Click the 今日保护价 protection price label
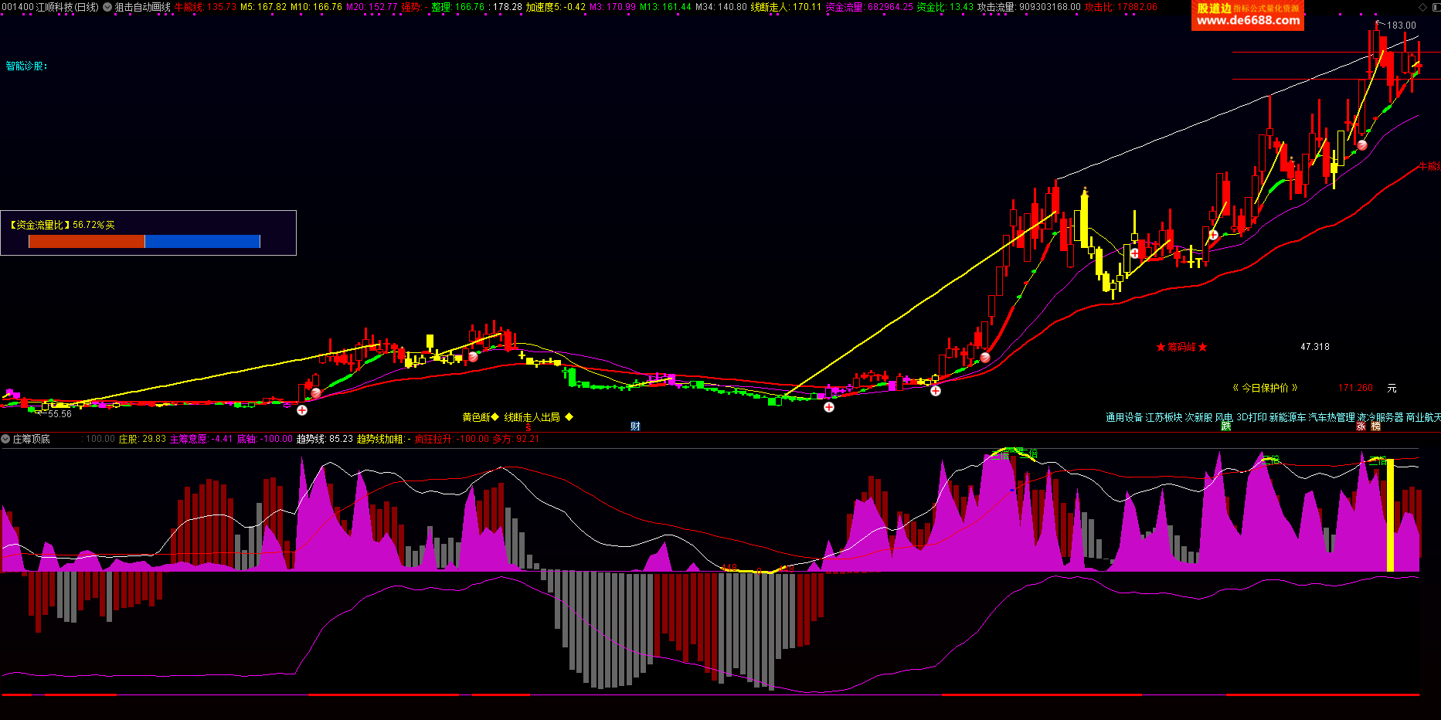 click(1264, 388)
